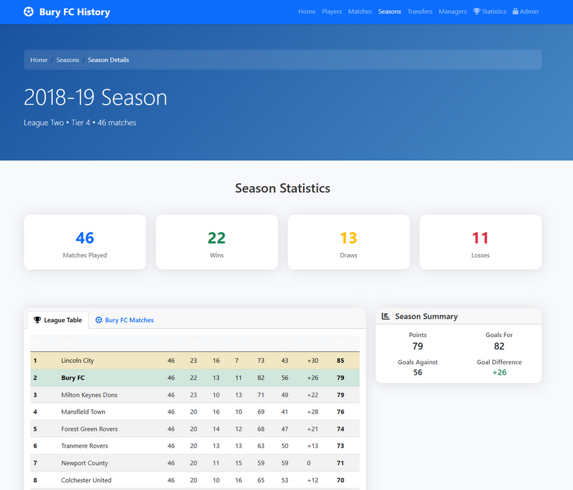Click position number 1 in the table
Image resolution: width=573 pixels, height=490 pixels.
pos(35,361)
